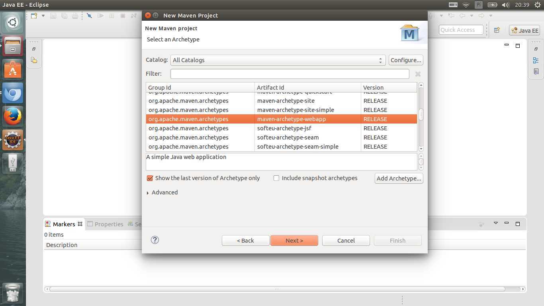The height and width of the screenshot is (306, 544).
Task: Open the Trash launcher icon
Action: point(13,293)
